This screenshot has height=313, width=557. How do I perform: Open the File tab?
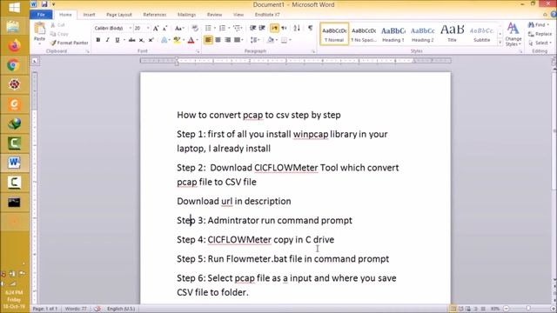coord(41,15)
